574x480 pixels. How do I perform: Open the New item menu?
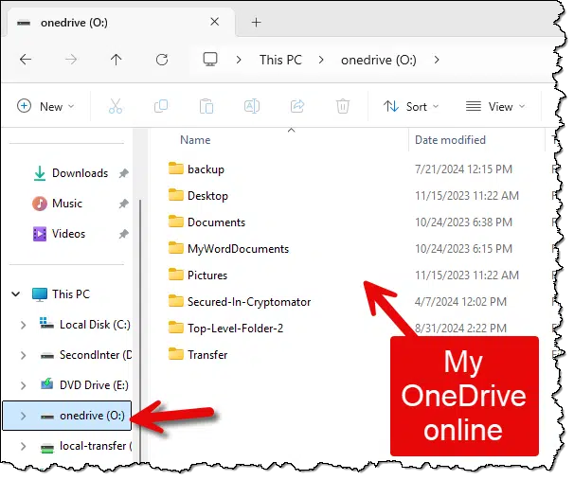pyautogui.click(x=45, y=106)
